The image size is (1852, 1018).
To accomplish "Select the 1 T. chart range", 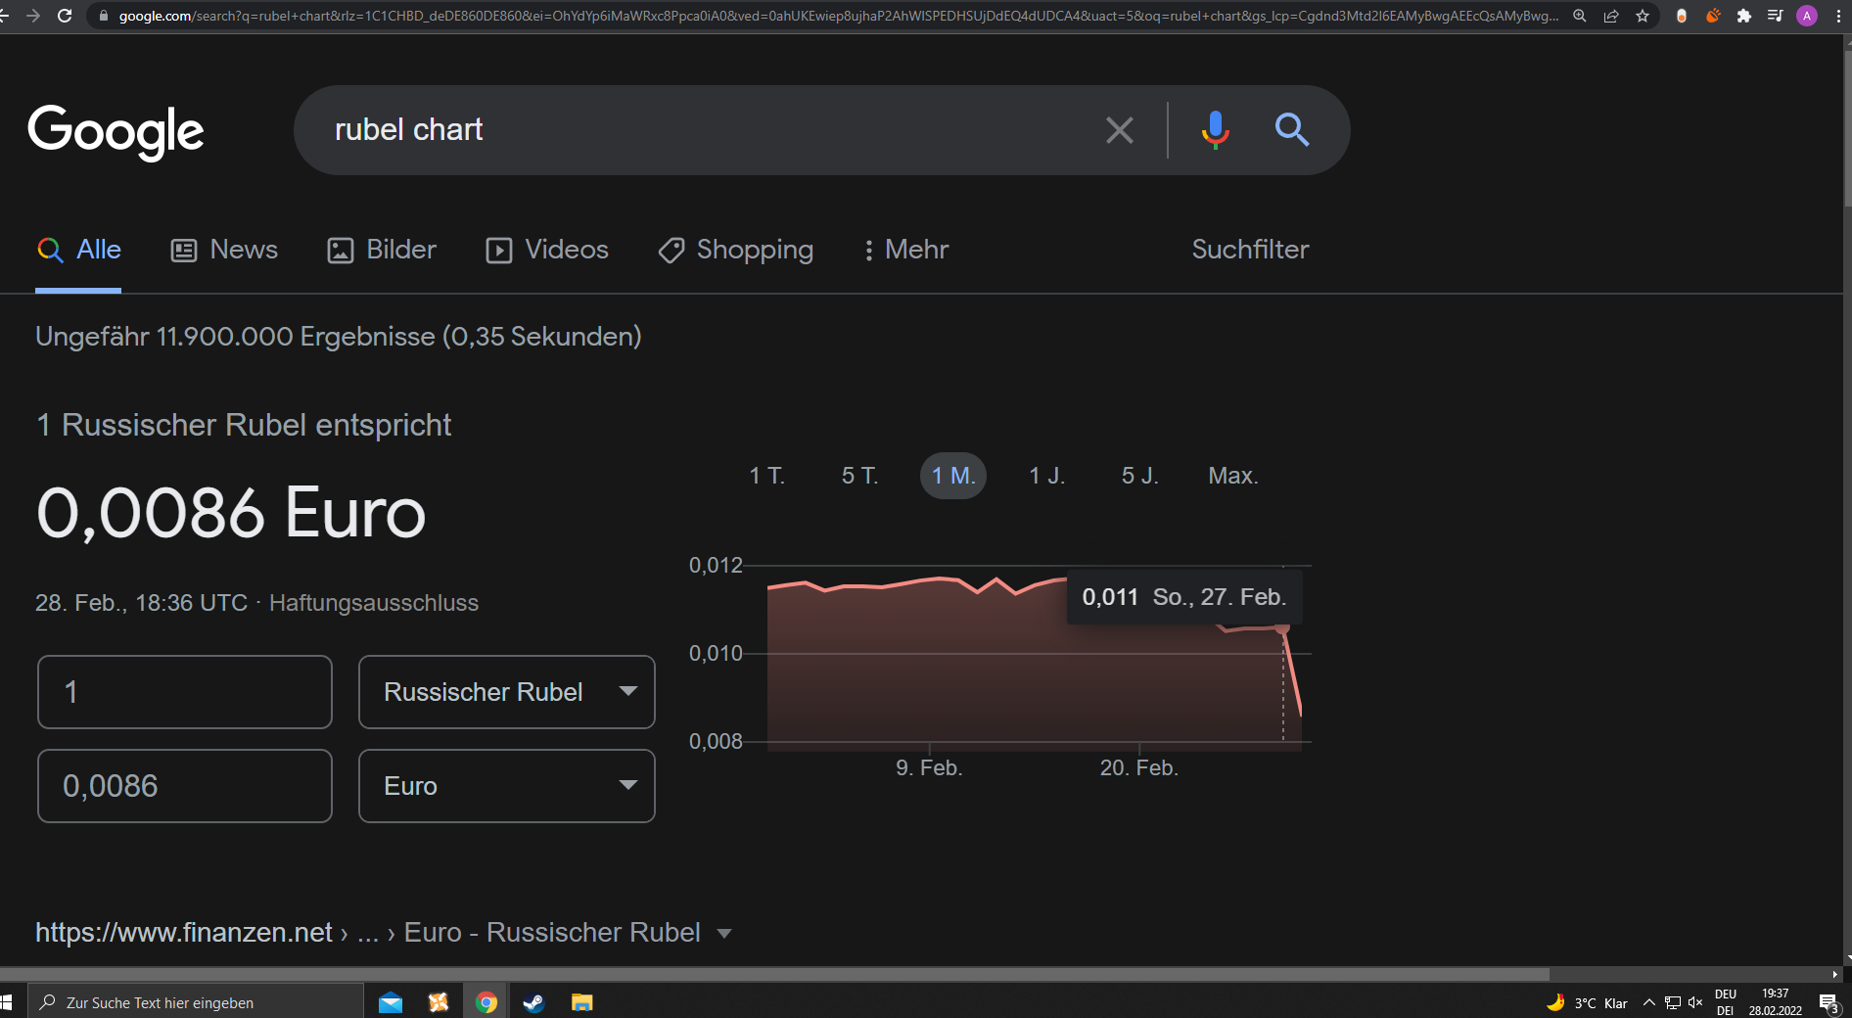I will 767,476.
